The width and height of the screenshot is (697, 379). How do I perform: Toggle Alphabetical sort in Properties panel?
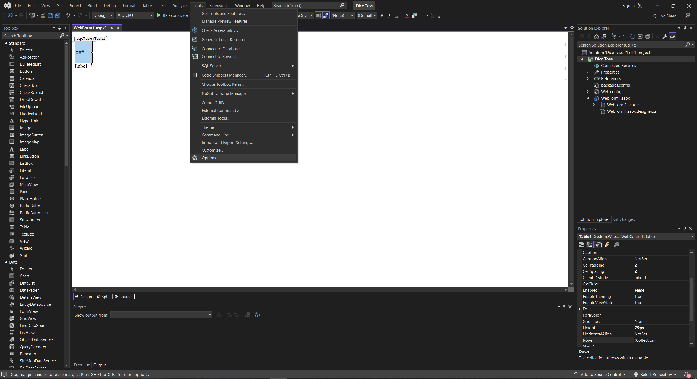coord(589,244)
